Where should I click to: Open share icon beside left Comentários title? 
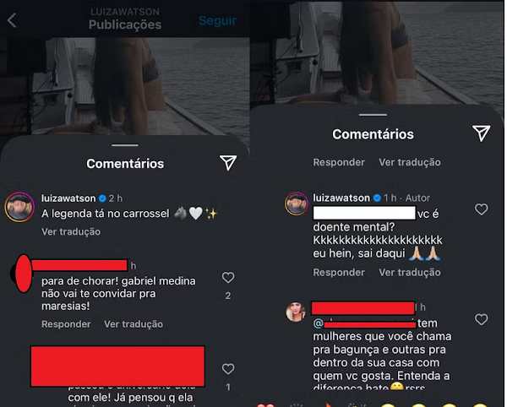(x=228, y=162)
